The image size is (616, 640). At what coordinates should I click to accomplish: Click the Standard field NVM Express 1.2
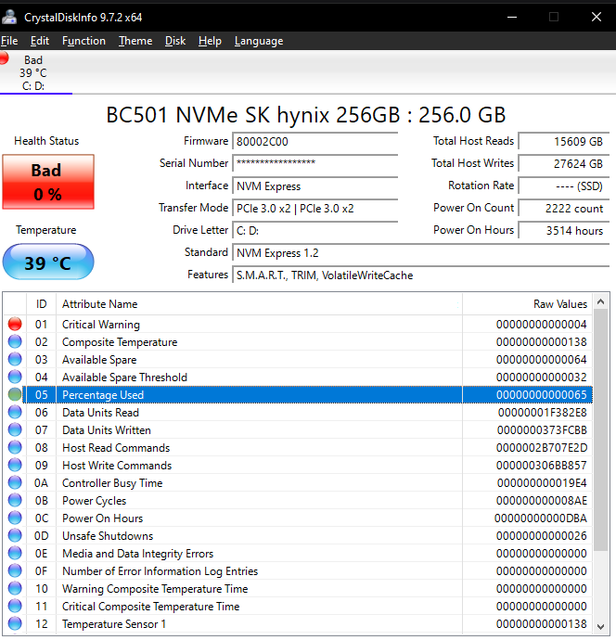pyautogui.click(x=421, y=253)
